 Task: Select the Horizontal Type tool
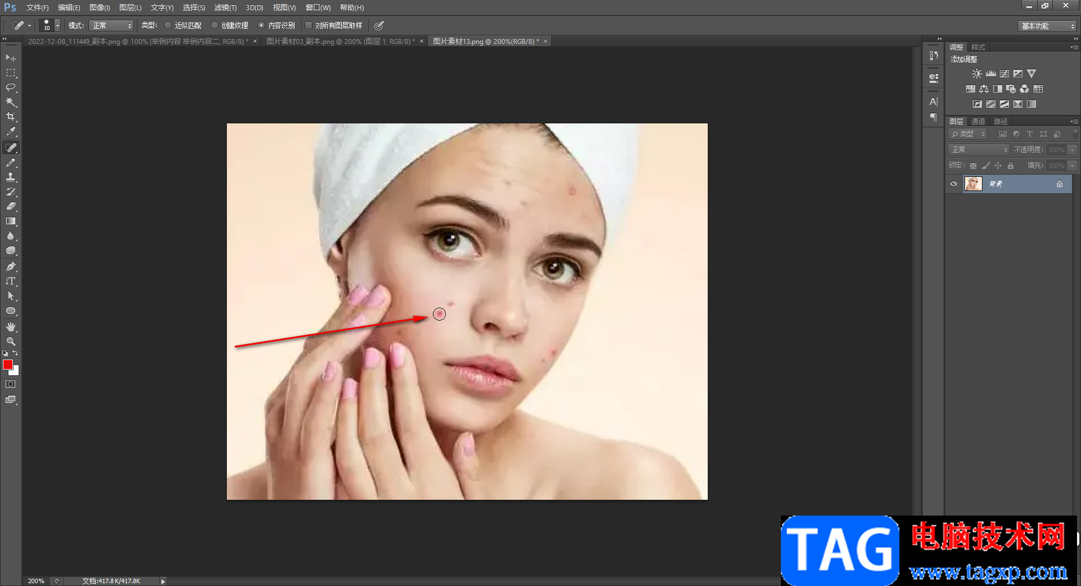pyautogui.click(x=11, y=281)
